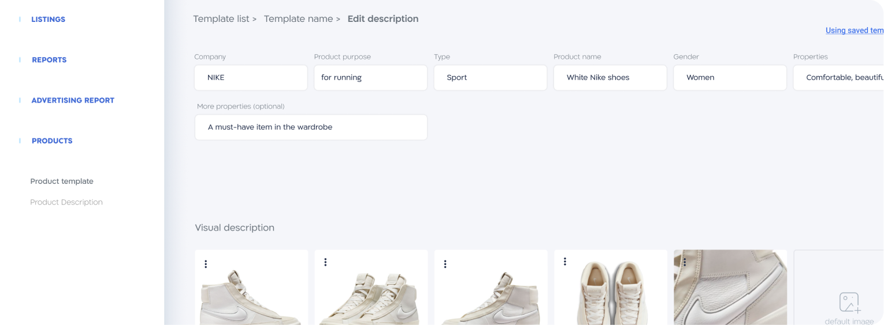Click the Product purpose field
Screen dimensions: 884x325
pyautogui.click(x=371, y=77)
